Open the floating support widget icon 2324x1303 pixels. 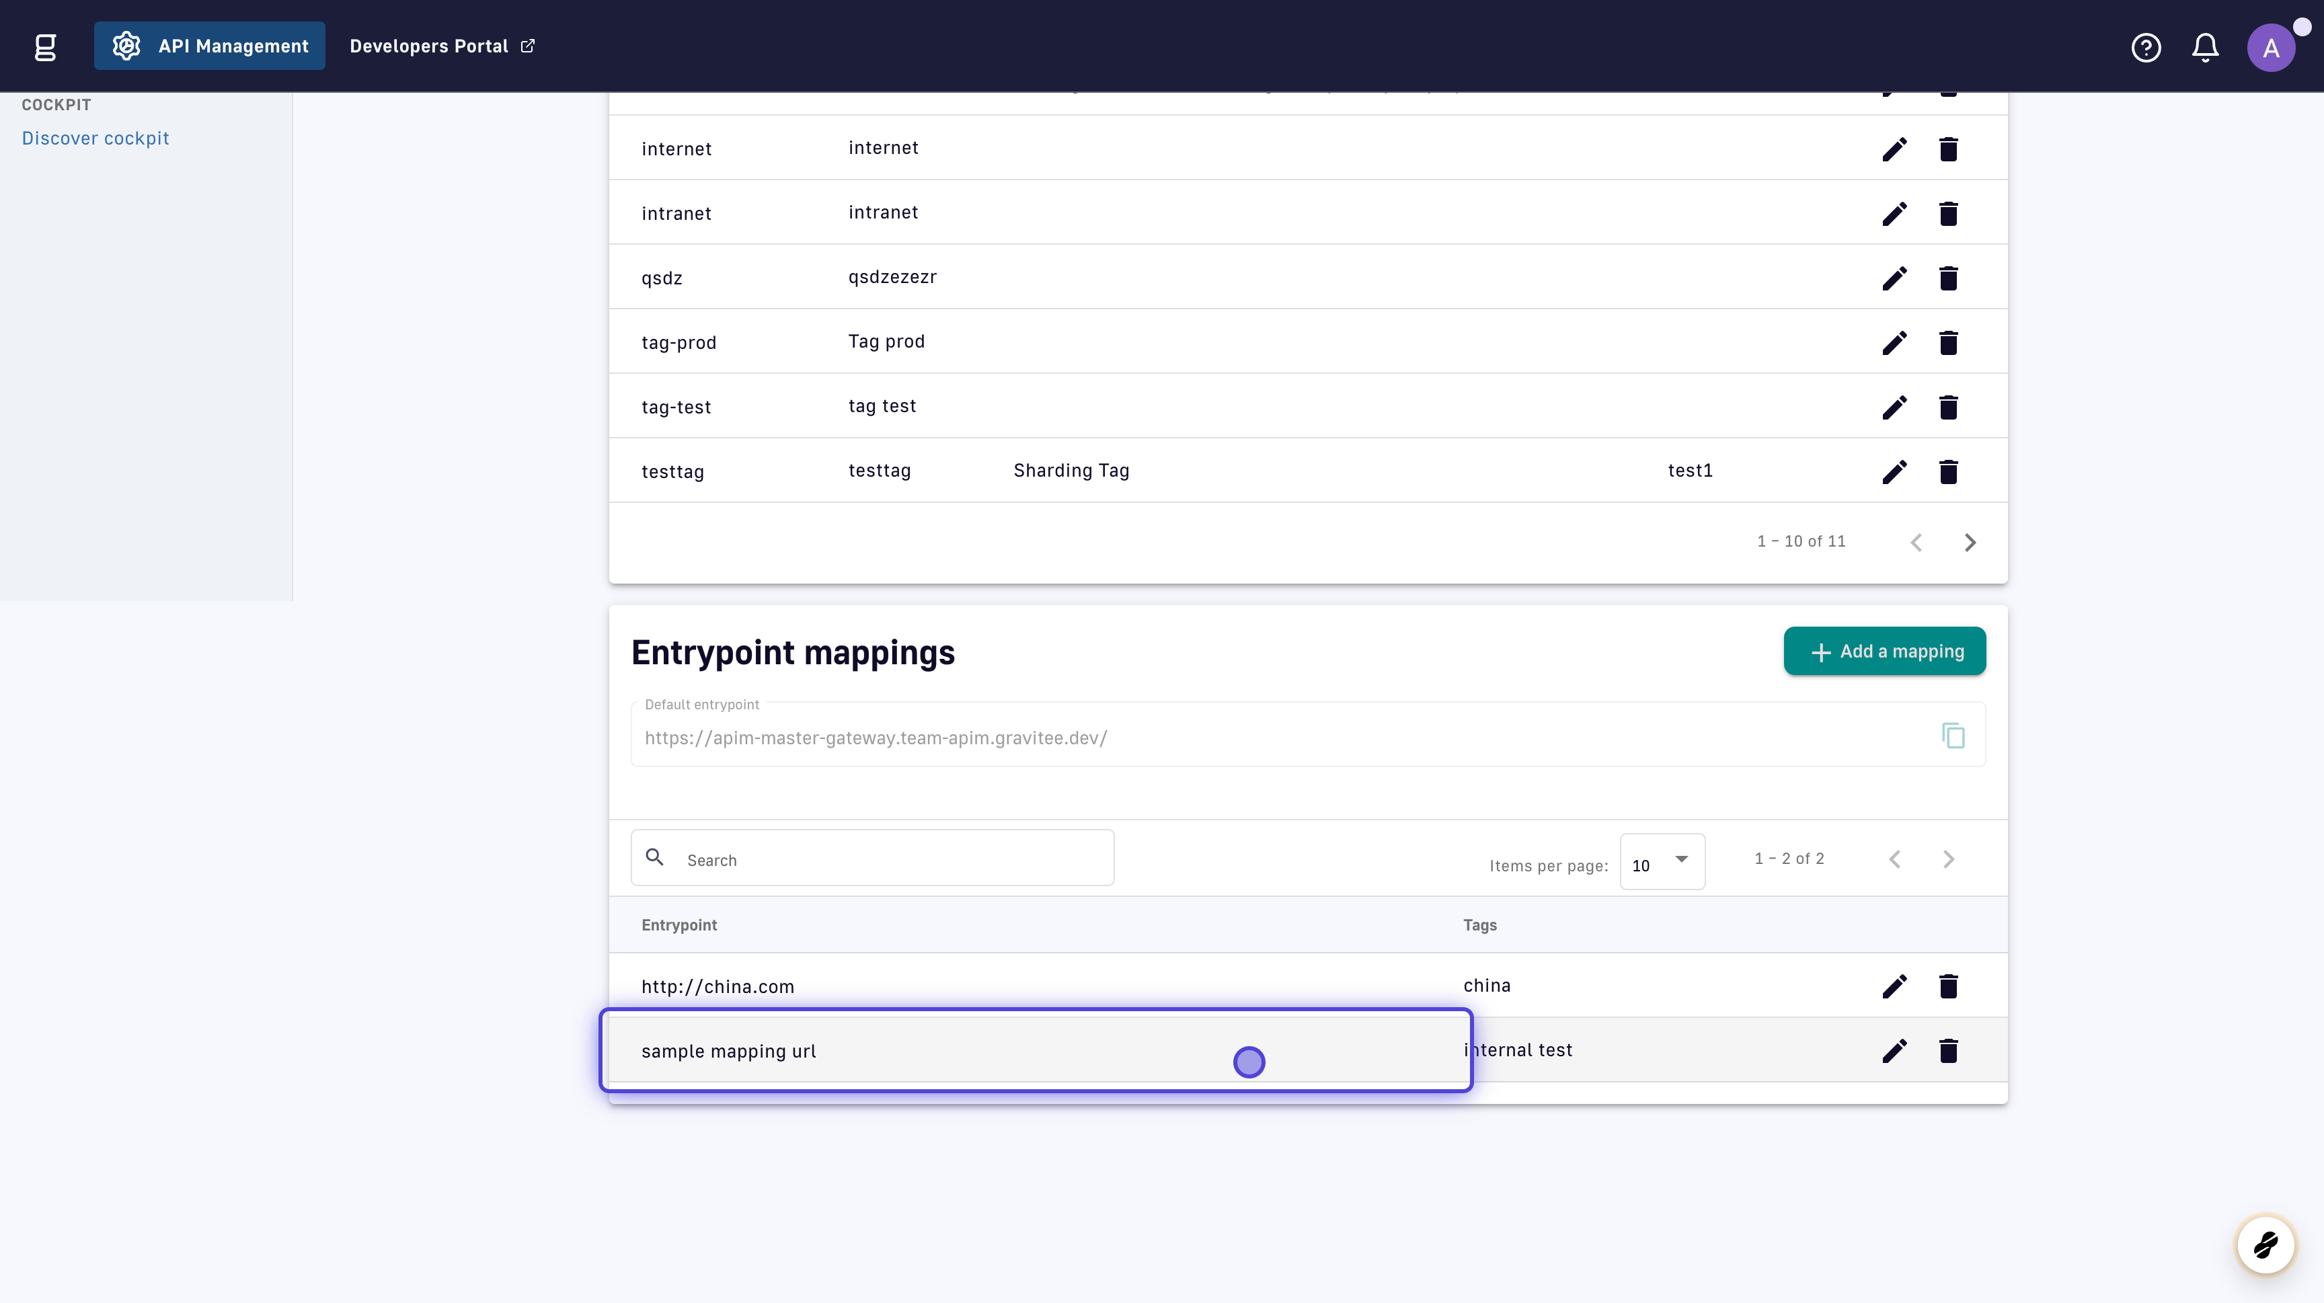[2264, 1245]
